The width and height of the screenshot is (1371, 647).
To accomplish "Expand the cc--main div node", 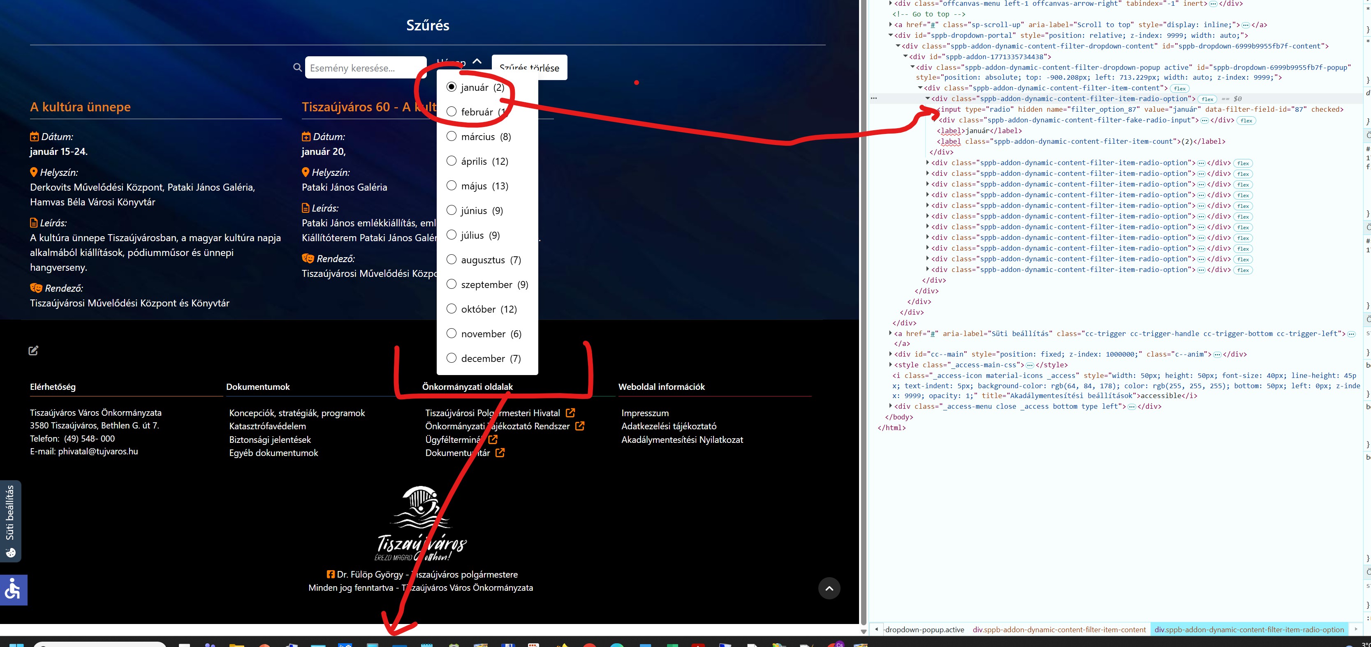I will point(890,354).
